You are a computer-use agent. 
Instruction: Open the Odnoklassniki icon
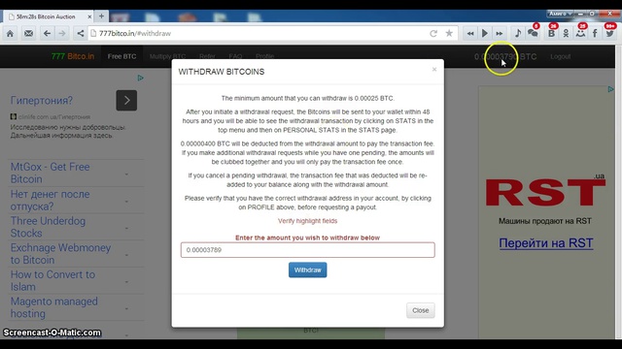566,33
